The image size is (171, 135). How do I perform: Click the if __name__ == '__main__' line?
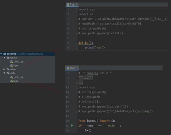coord(100,126)
